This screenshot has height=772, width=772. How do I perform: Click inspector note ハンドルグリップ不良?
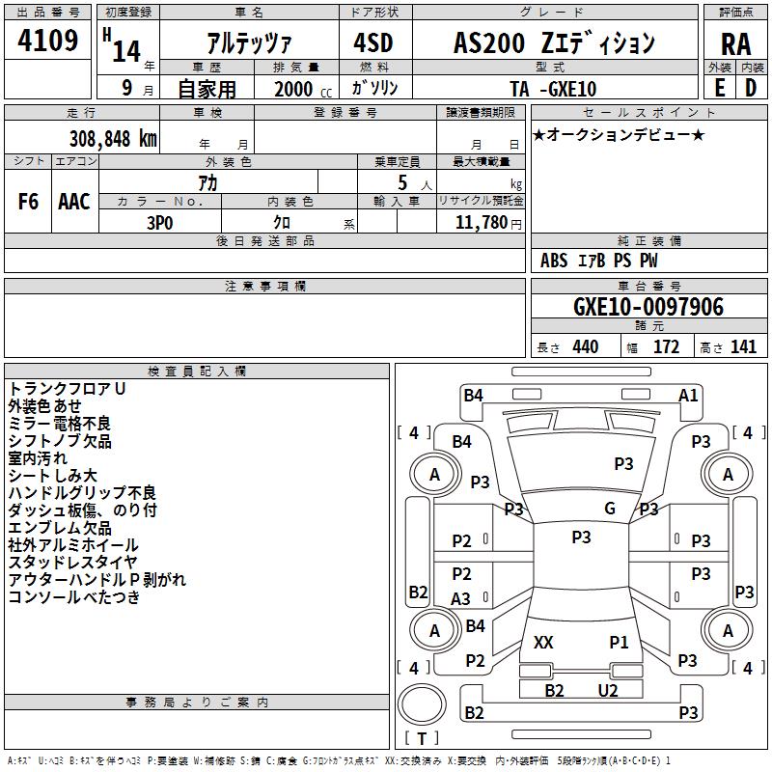click(82, 492)
